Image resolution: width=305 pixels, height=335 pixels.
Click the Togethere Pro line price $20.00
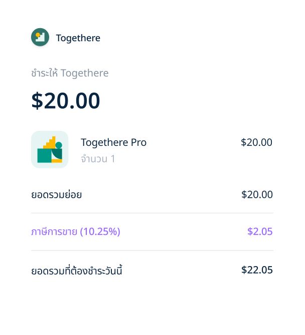[257, 142]
